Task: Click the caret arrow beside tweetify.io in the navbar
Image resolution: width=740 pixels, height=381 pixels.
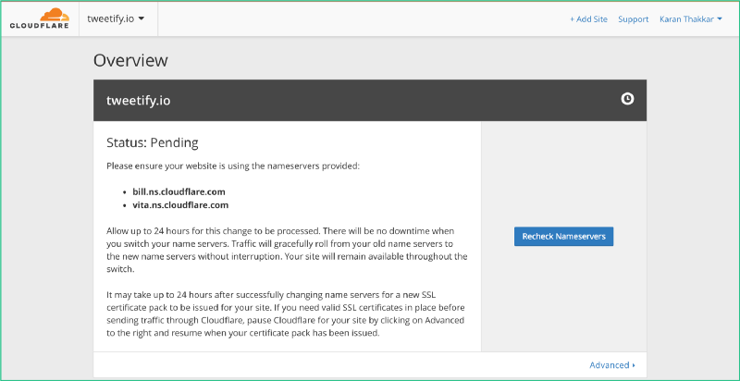Action: pos(142,18)
